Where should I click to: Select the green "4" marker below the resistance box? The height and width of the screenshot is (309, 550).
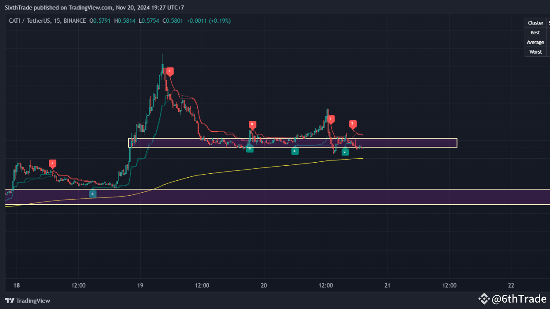(x=295, y=151)
